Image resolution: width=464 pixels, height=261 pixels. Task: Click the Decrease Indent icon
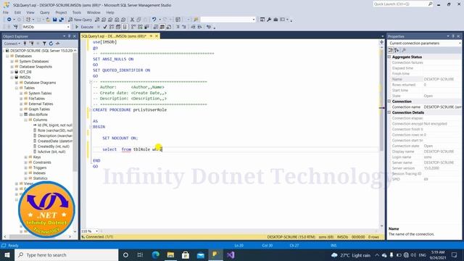[x=193, y=27]
